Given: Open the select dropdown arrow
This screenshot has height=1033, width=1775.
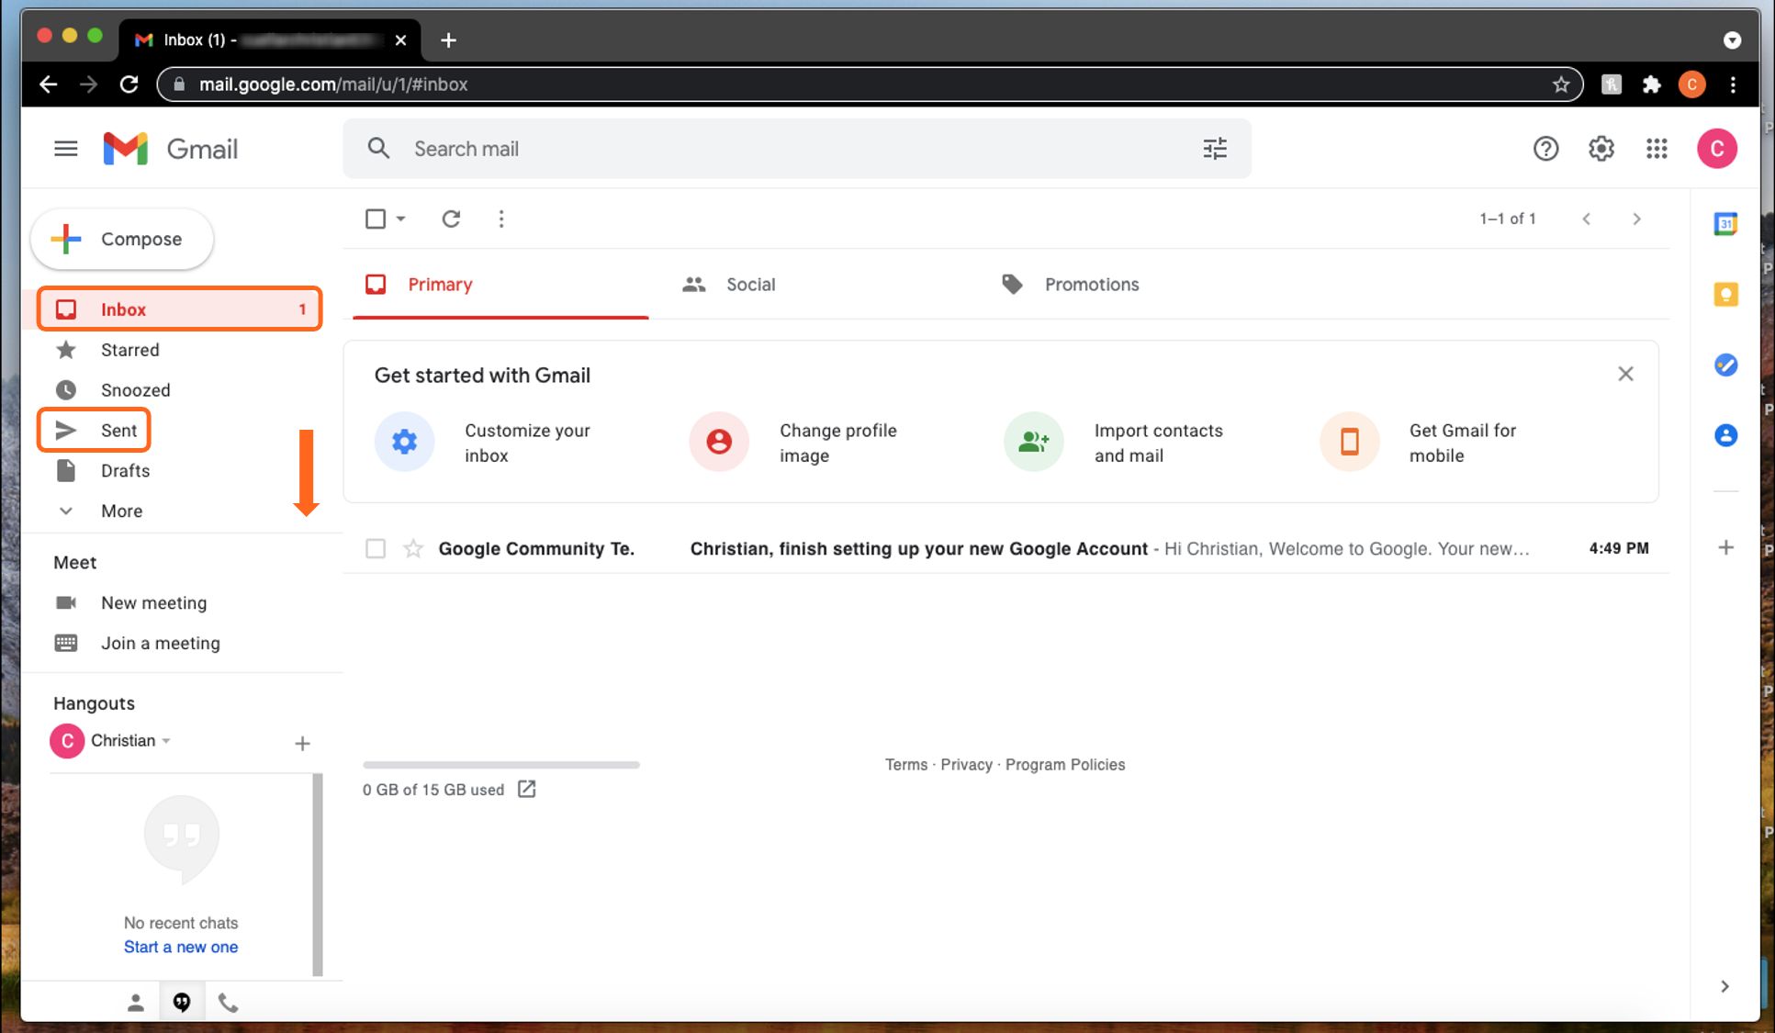Looking at the screenshot, I should pos(400,219).
